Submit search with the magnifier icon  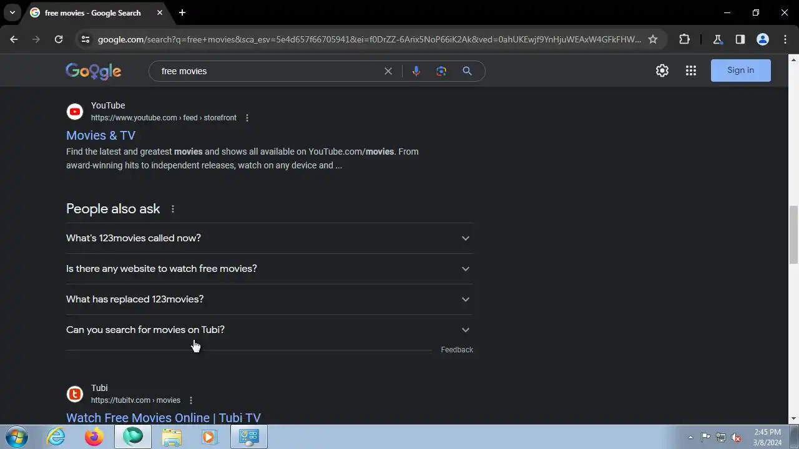pyautogui.click(x=467, y=71)
